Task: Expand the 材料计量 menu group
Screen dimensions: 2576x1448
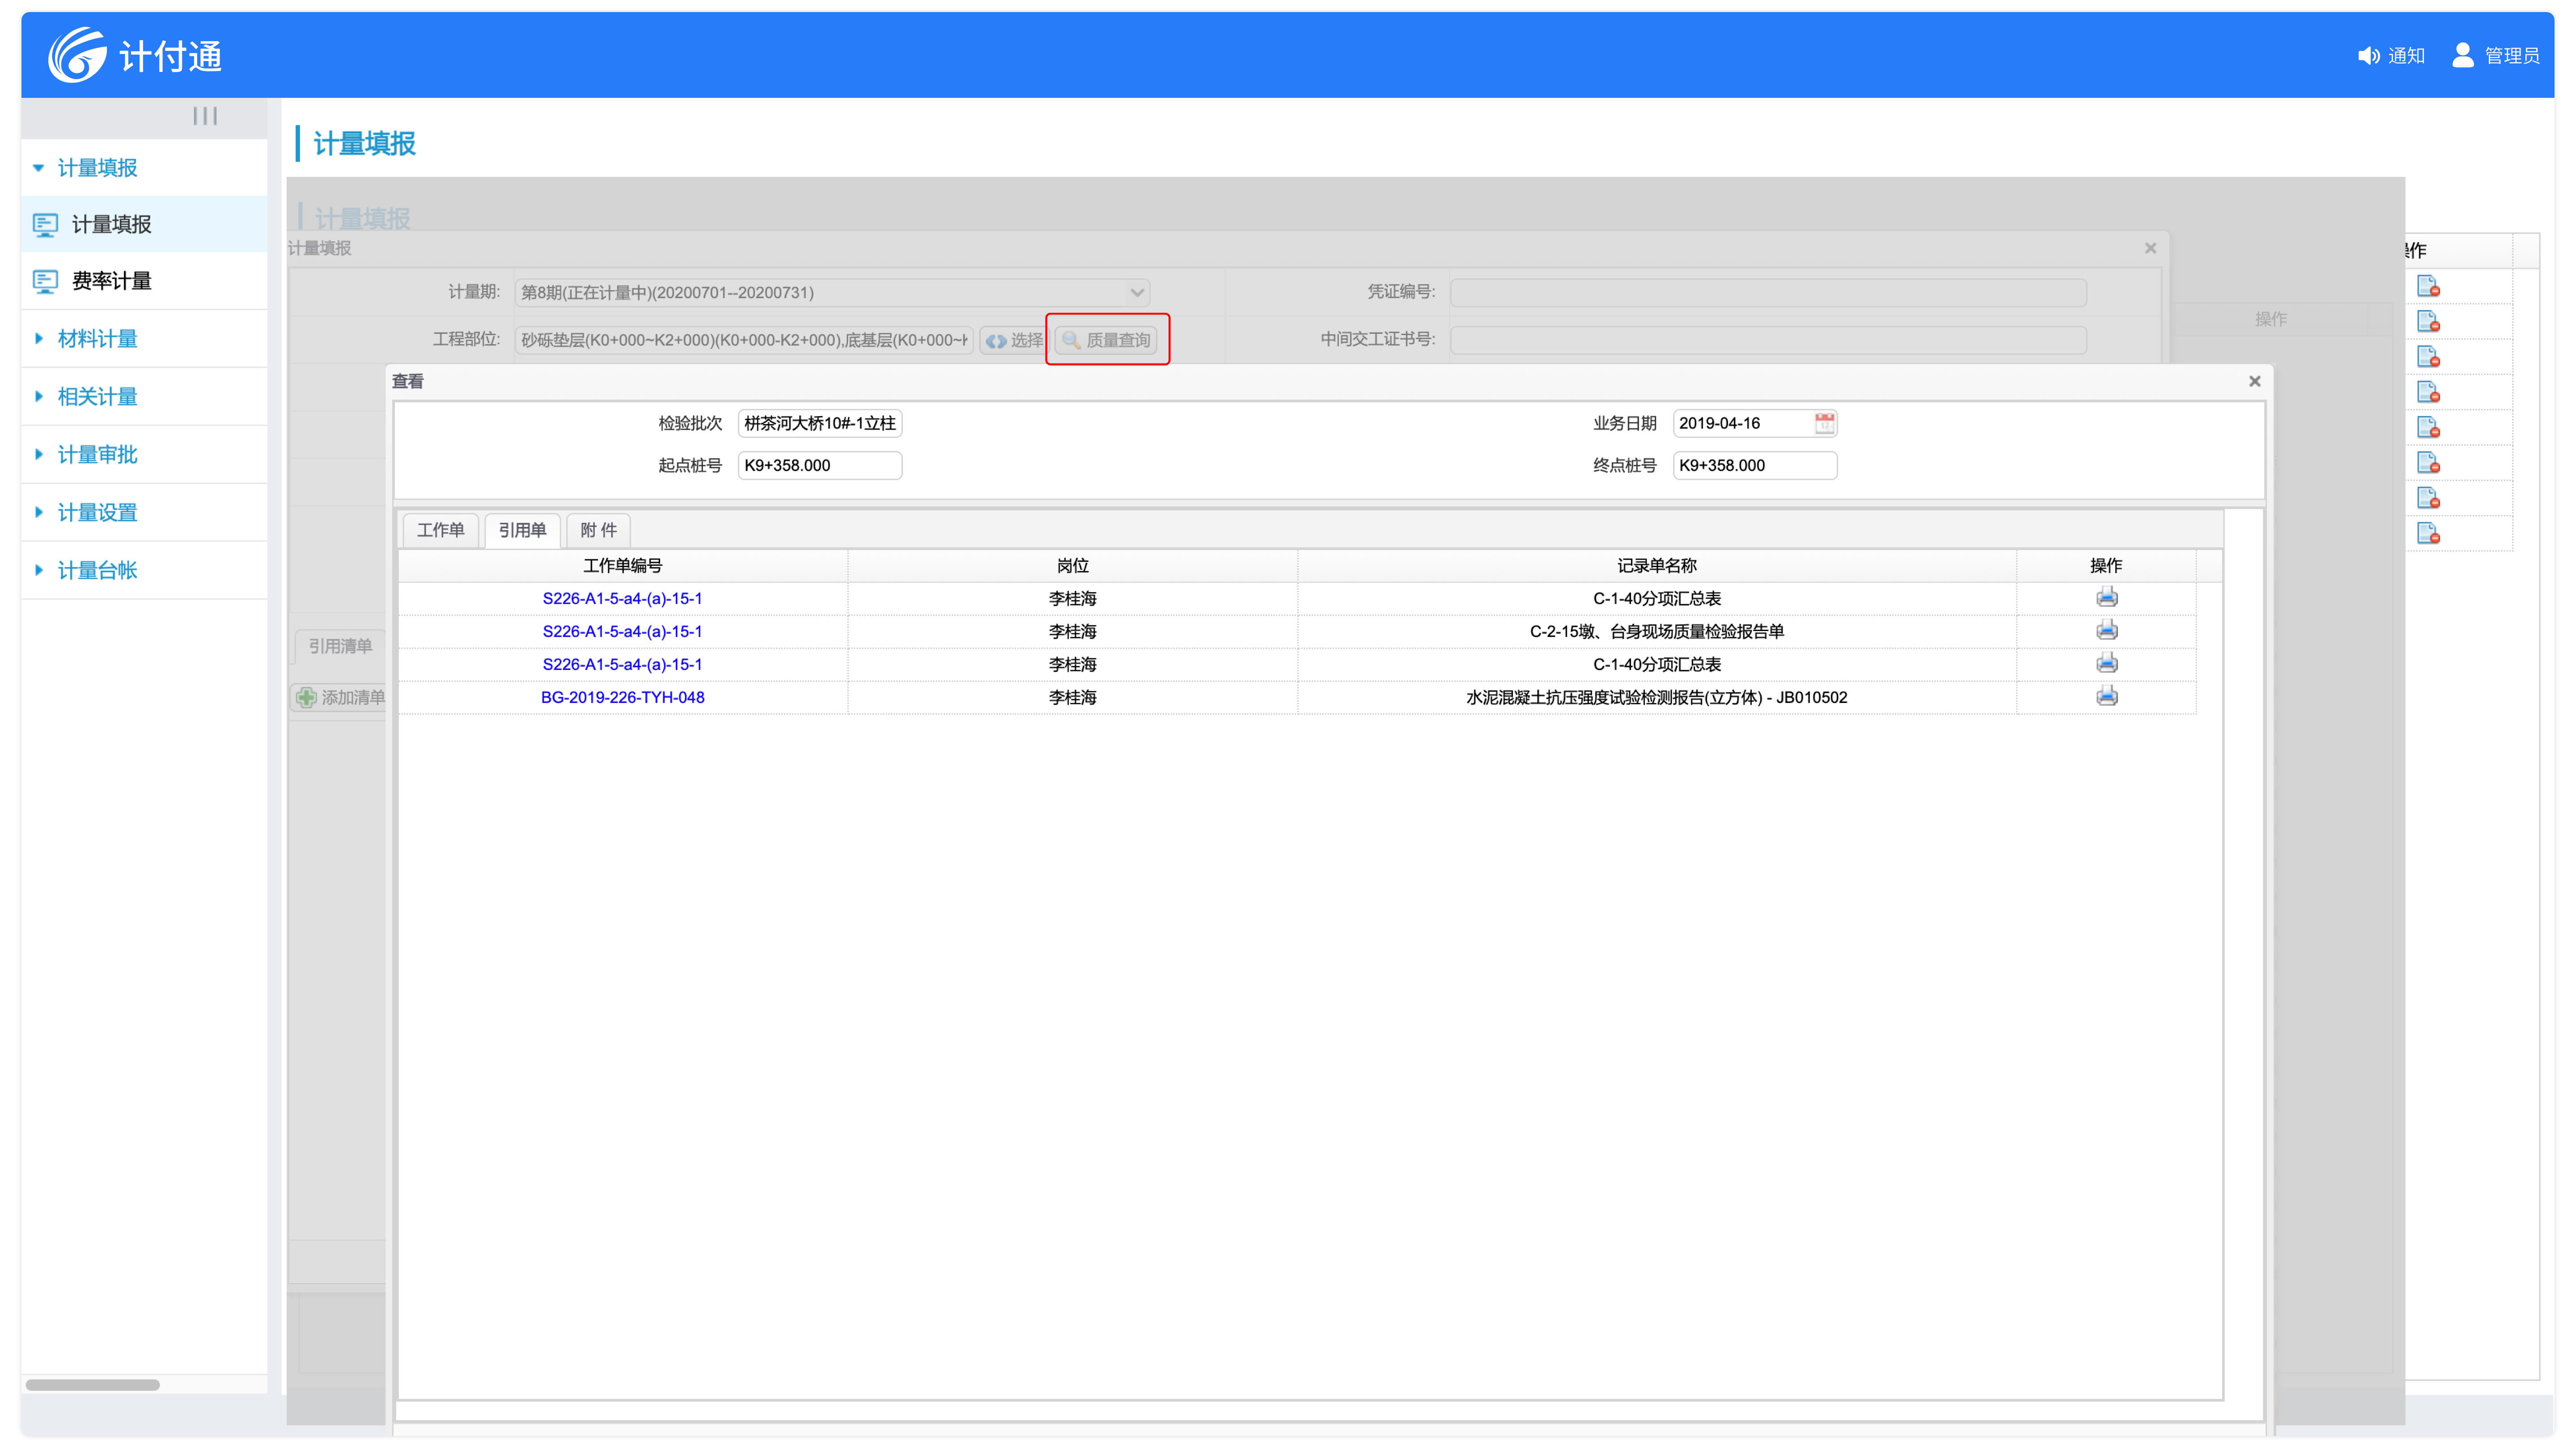Action: pyautogui.click(x=97, y=339)
